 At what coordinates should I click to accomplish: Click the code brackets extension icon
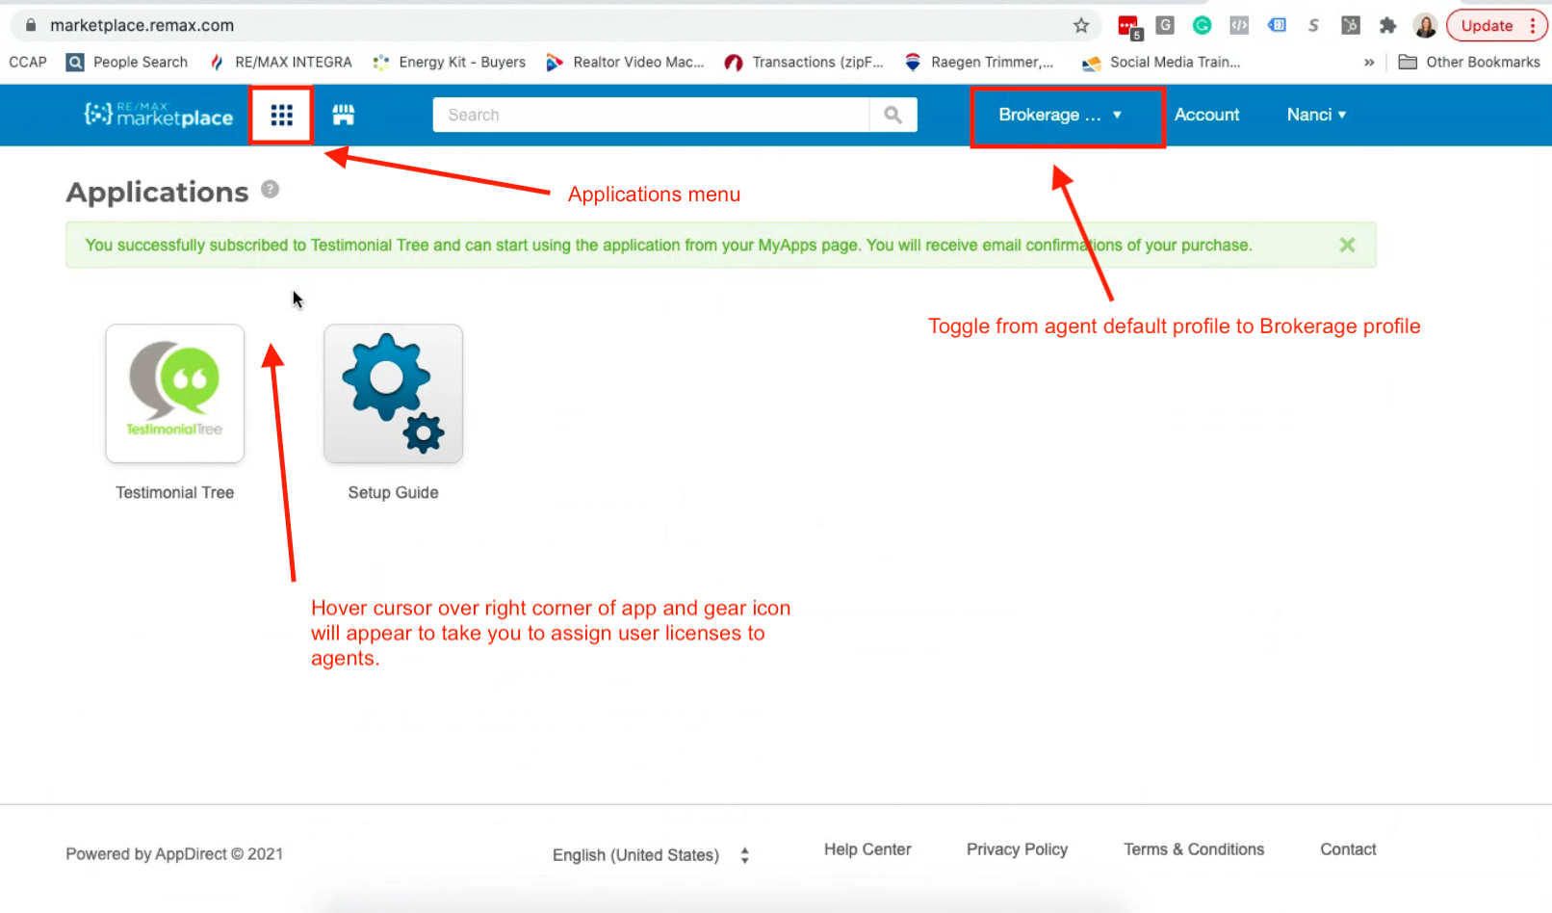click(1239, 26)
